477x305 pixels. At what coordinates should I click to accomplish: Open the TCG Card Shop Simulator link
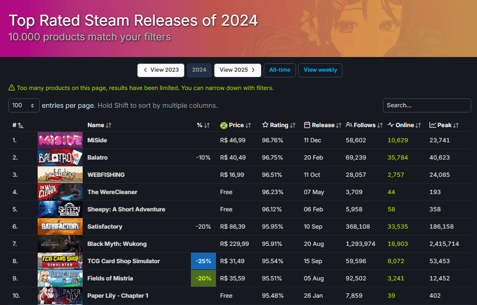click(x=123, y=261)
